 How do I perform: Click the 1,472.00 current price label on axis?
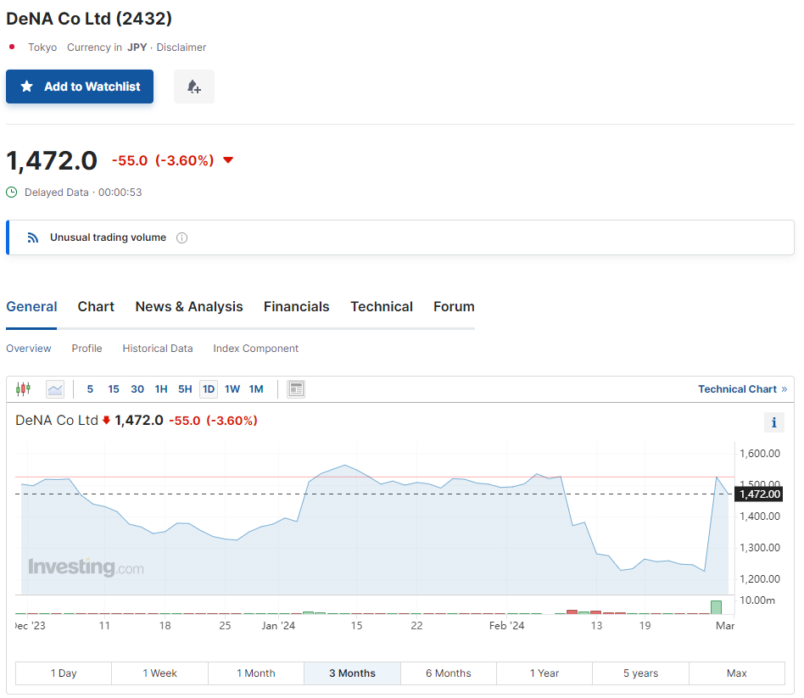759,494
